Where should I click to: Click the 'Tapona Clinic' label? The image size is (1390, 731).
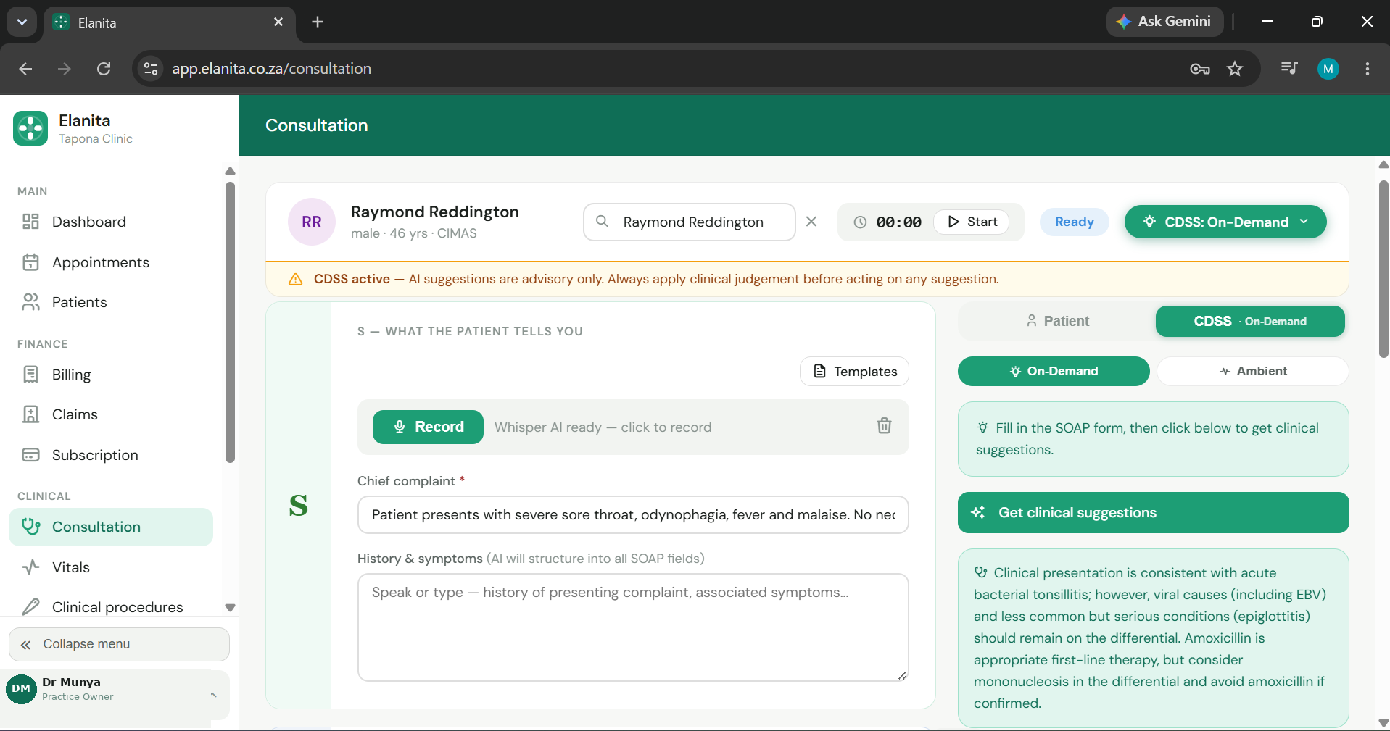96,139
